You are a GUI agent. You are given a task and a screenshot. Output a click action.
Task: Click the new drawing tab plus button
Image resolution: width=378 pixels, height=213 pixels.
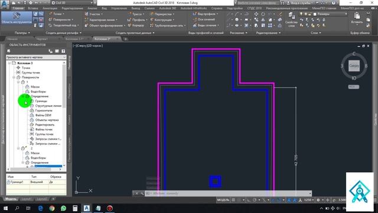coord(126,39)
